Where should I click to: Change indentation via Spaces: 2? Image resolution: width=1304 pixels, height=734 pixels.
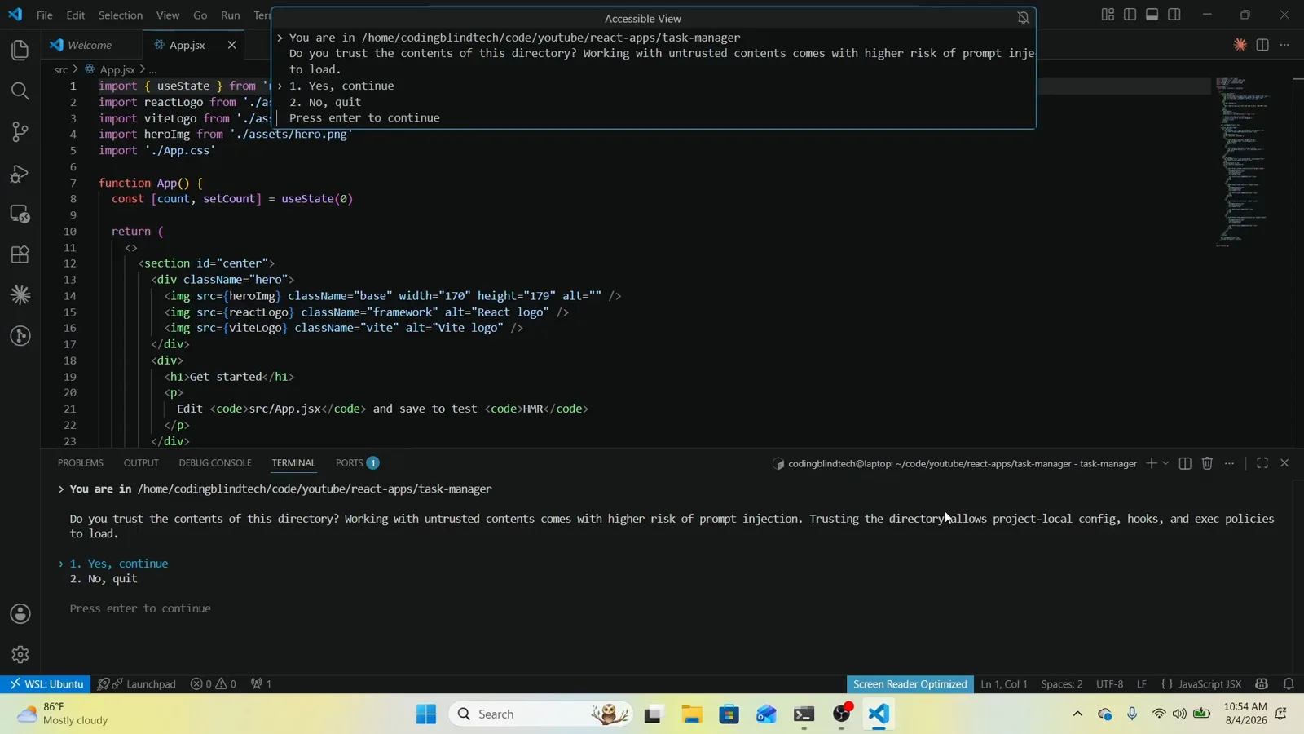click(x=1062, y=684)
